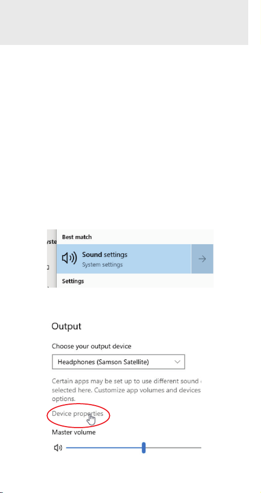
Task: Click the chevron in output device box
Action: point(177,362)
